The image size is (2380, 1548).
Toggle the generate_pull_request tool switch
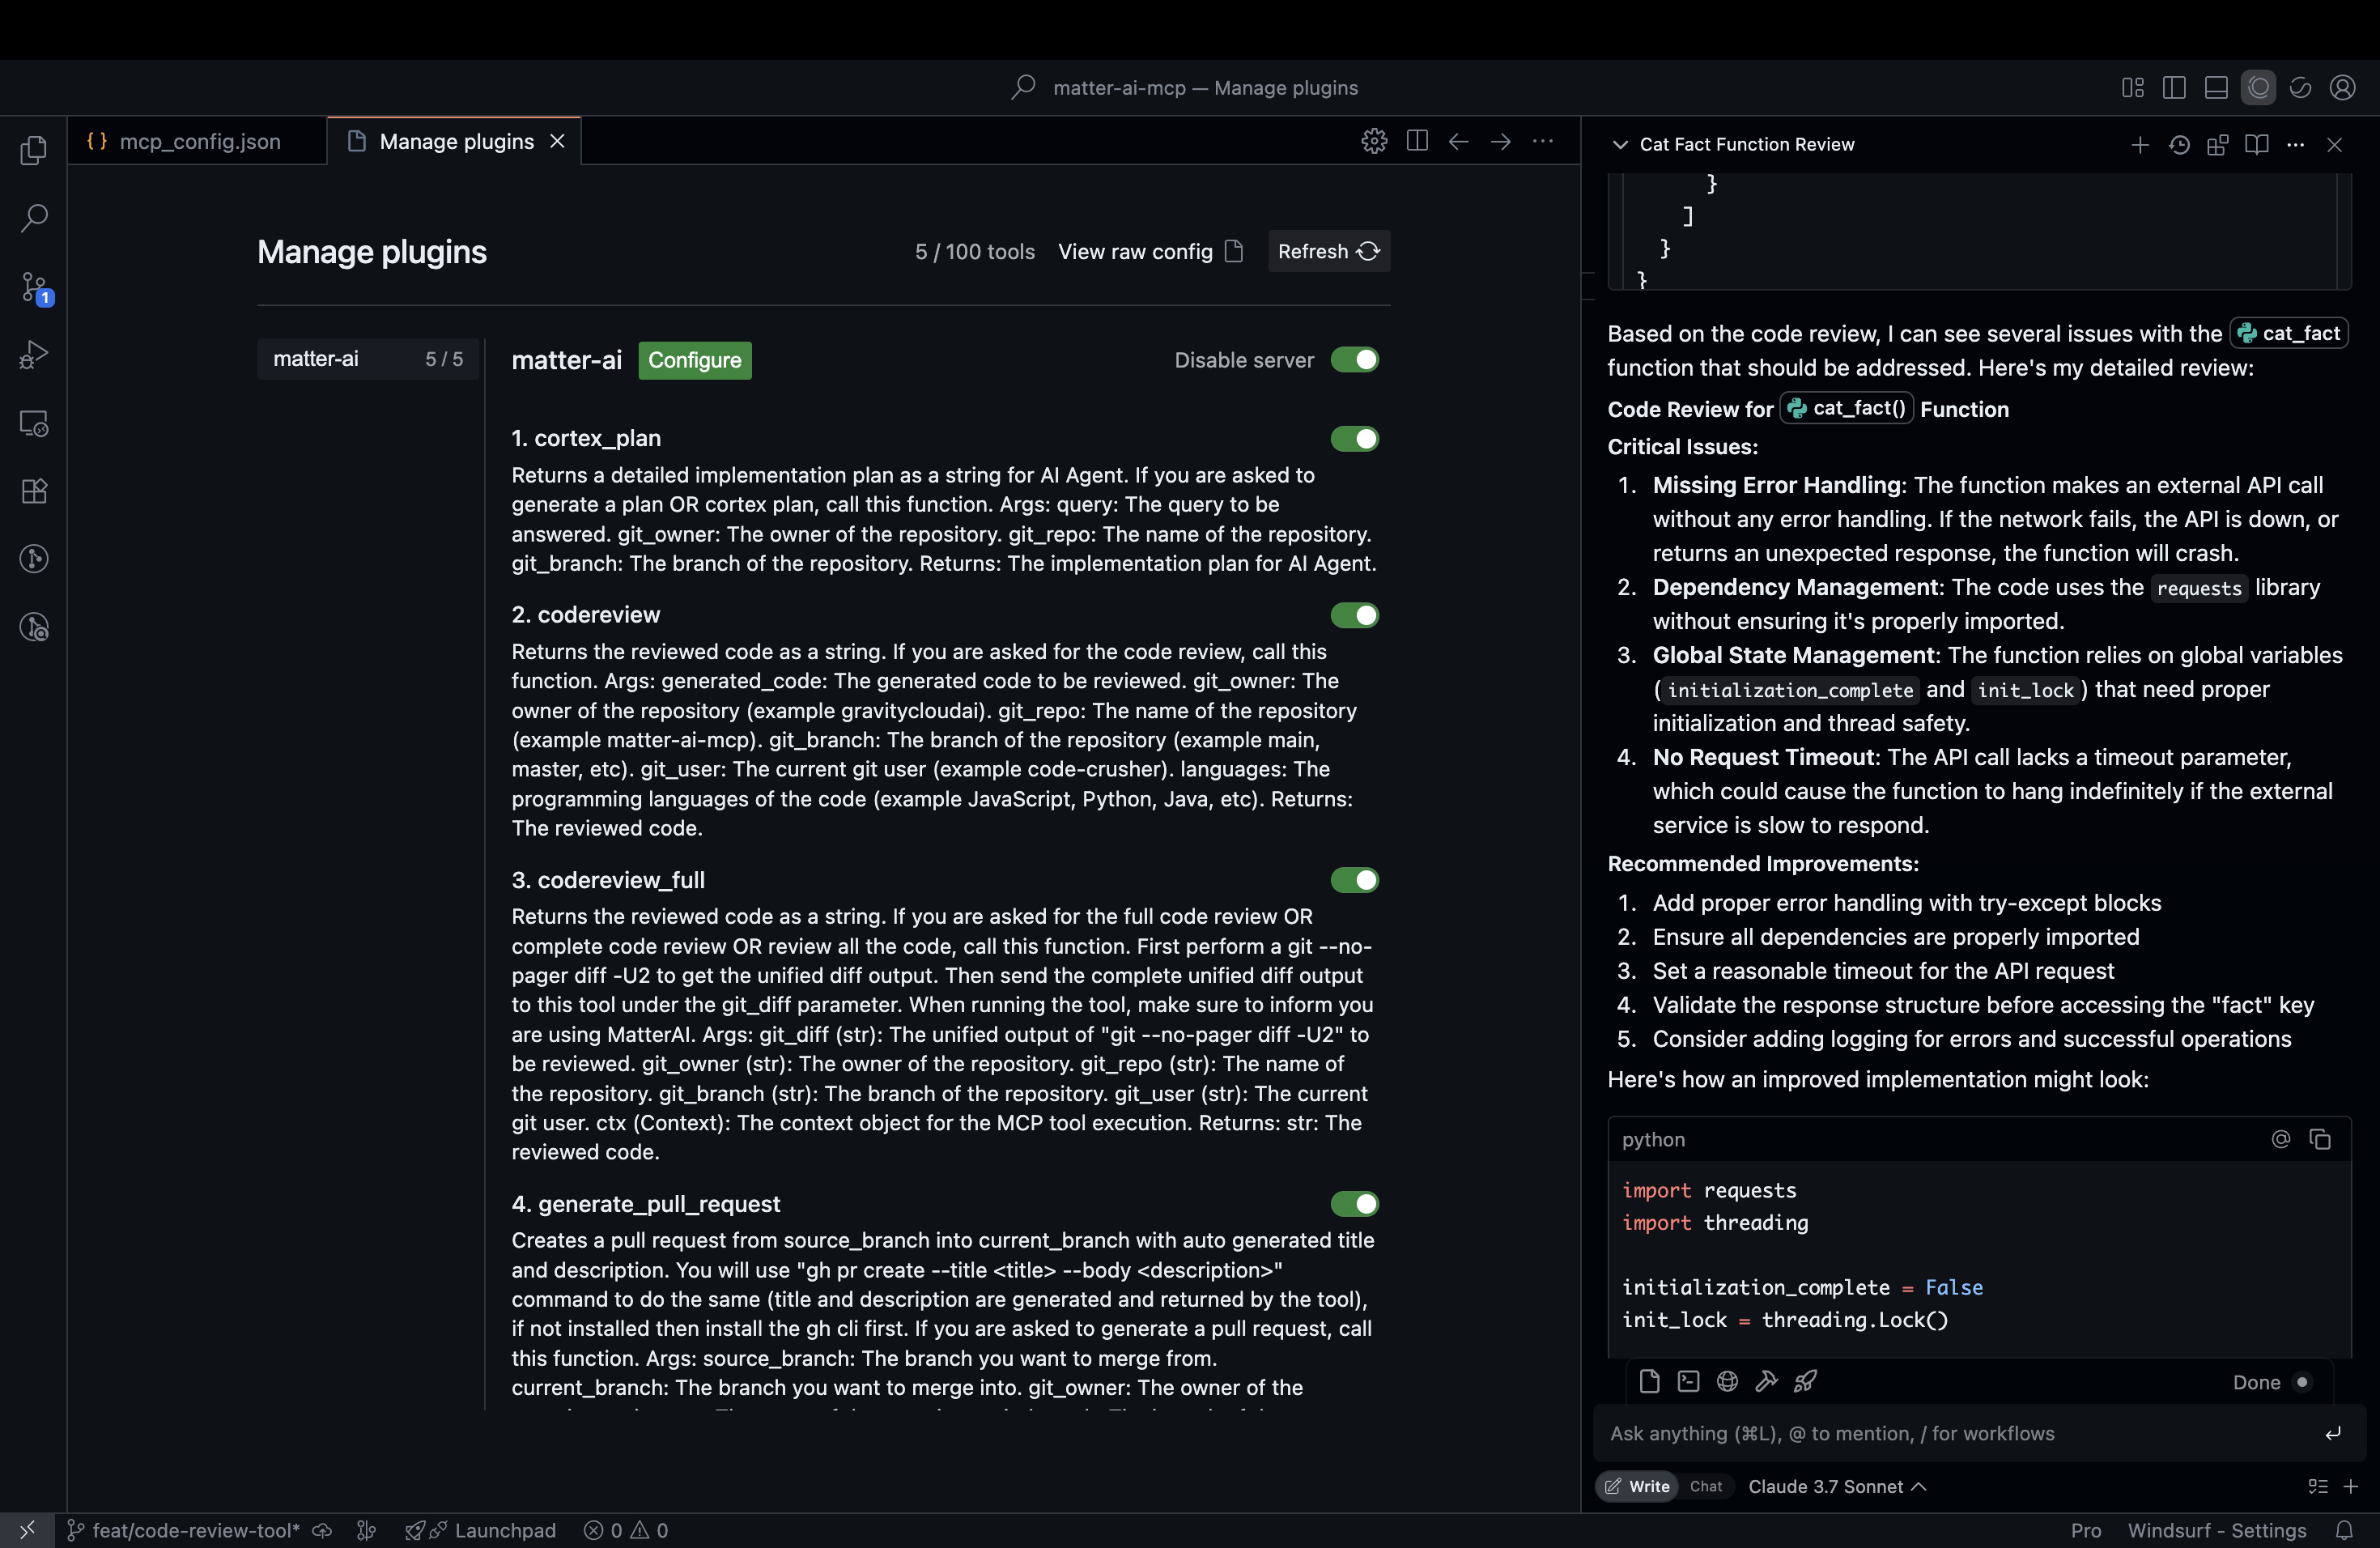click(x=1354, y=1204)
